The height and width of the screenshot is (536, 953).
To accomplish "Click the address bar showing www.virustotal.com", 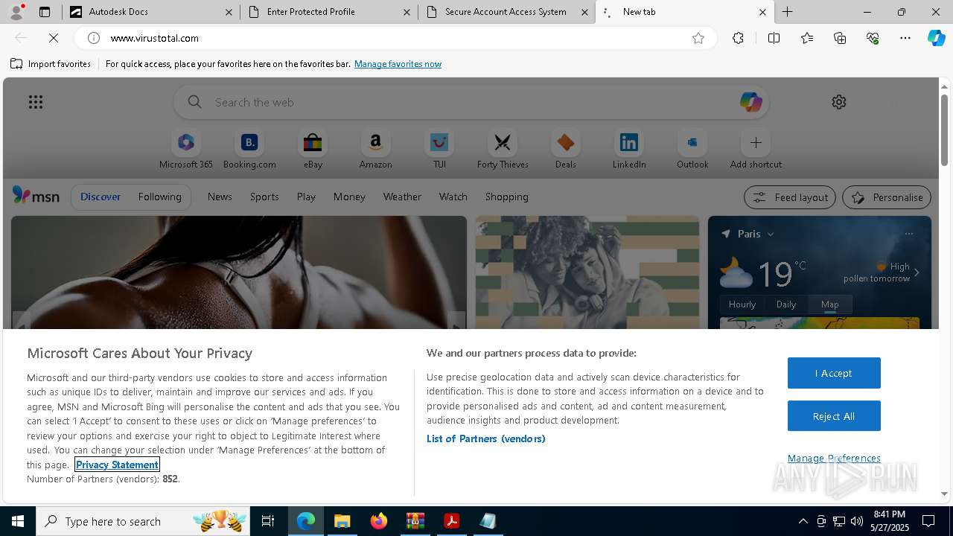I will click(395, 38).
